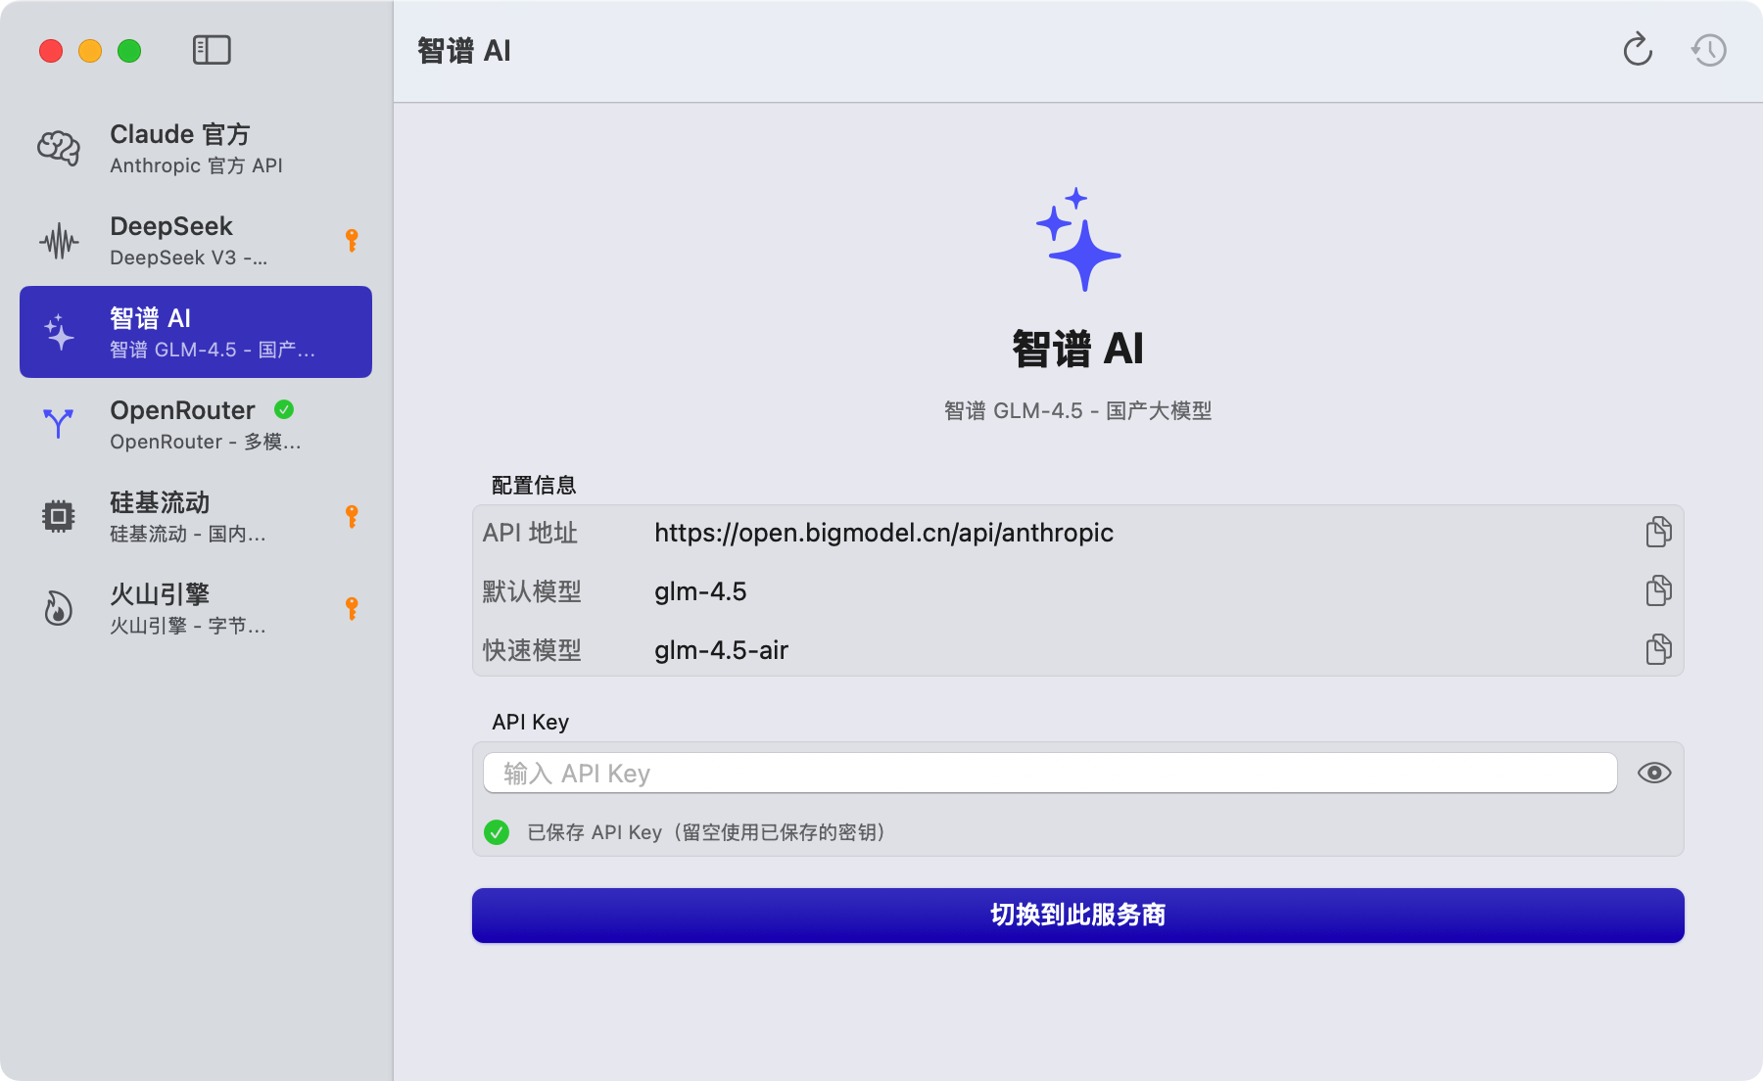Click the large 智谱 AI sparkle logo
The image size is (1763, 1081).
[1077, 240]
